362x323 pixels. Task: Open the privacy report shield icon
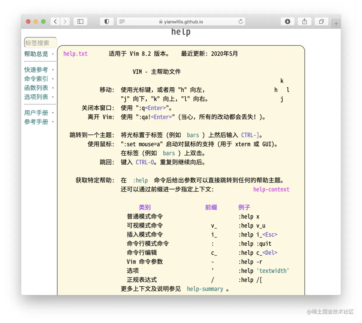pos(107,22)
